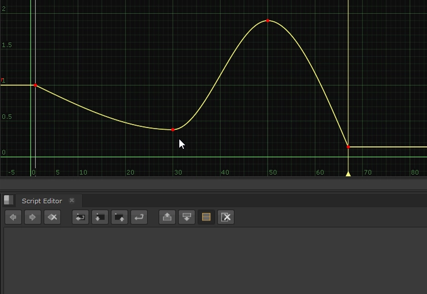This screenshot has height=294, width=427.
Task: Click the Next Script arrow button
Action: (x=33, y=217)
